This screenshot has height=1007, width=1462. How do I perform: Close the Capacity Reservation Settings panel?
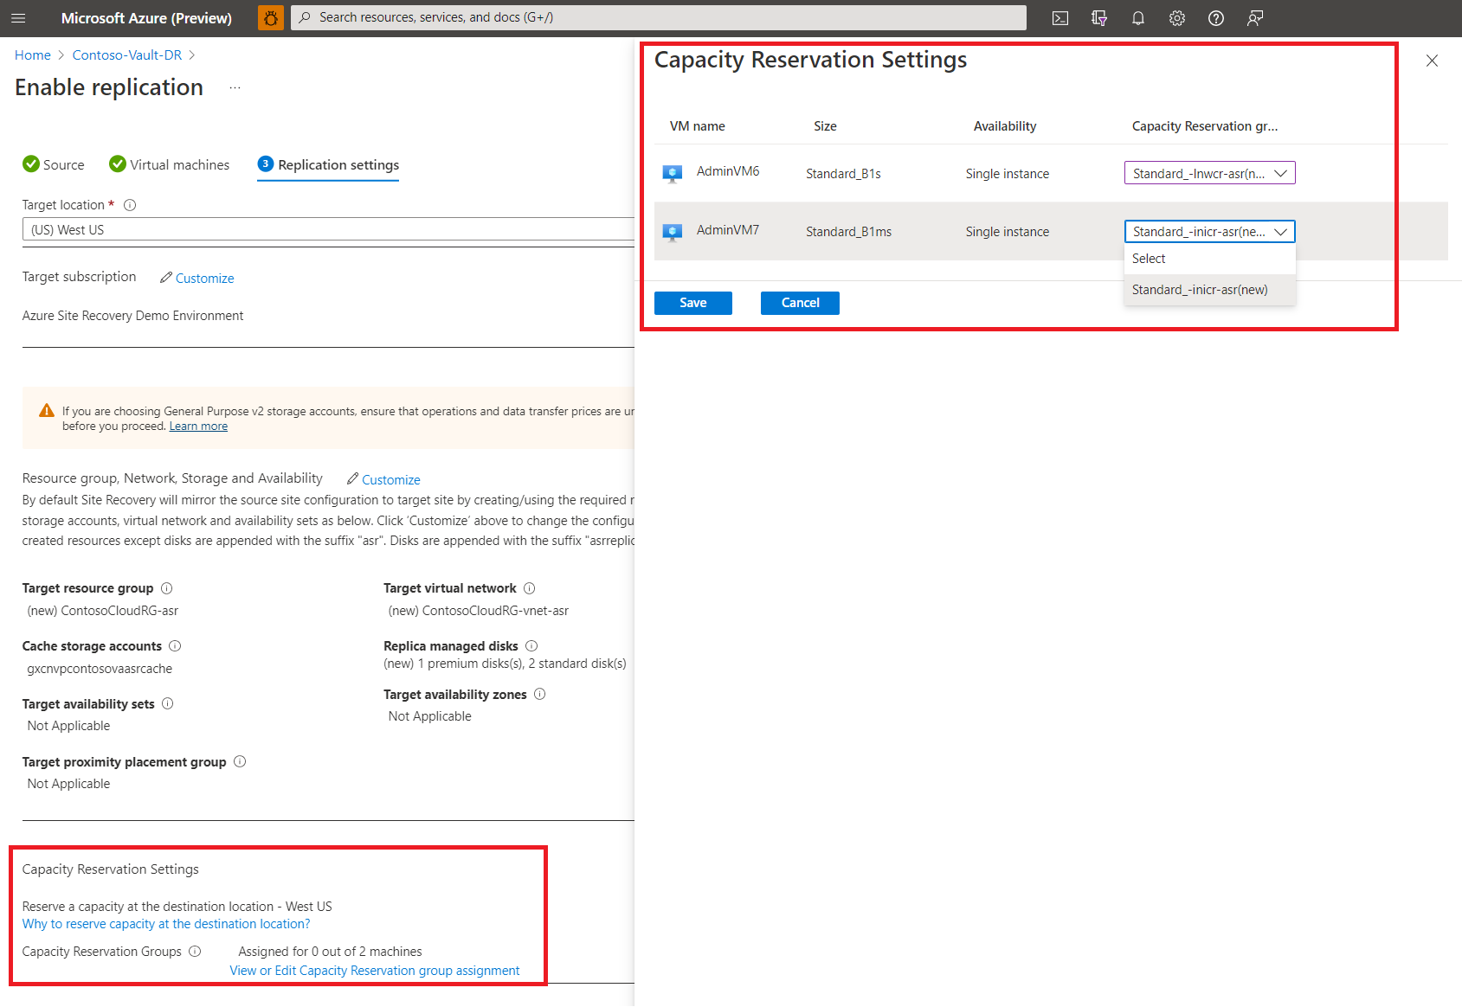[x=1432, y=61]
